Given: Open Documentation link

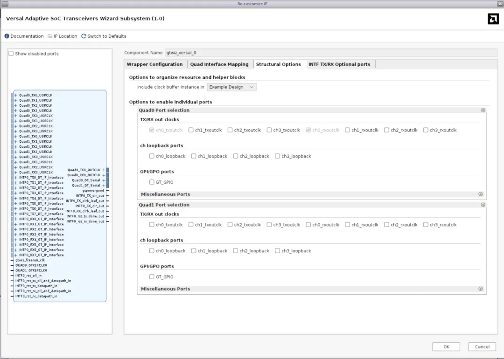Looking at the screenshot, I should click(27, 36).
